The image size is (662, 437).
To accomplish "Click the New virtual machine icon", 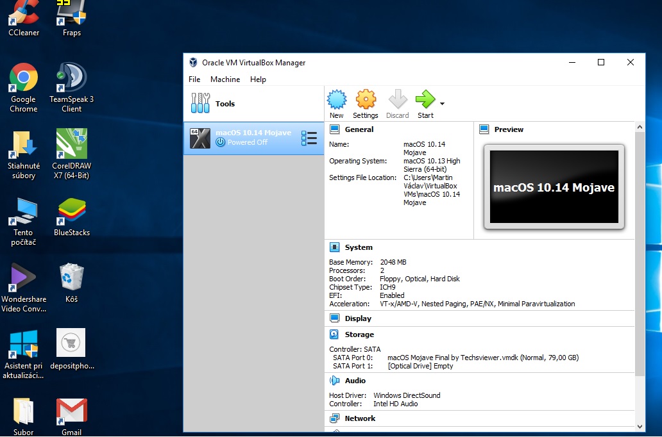I will 337,100.
